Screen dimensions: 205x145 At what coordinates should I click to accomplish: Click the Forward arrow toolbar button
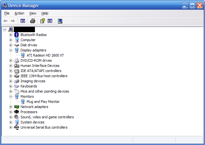[13, 21]
